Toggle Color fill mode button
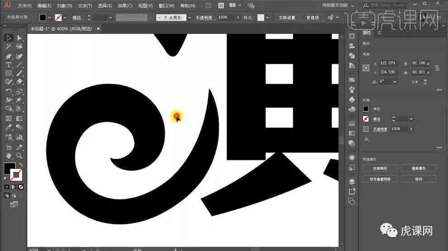The height and width of the screenshot is (251, 448). click(7, 187)
